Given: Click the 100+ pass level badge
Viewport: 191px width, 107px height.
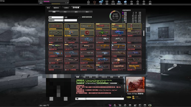Looking at the screenshot, I should 129,97.
